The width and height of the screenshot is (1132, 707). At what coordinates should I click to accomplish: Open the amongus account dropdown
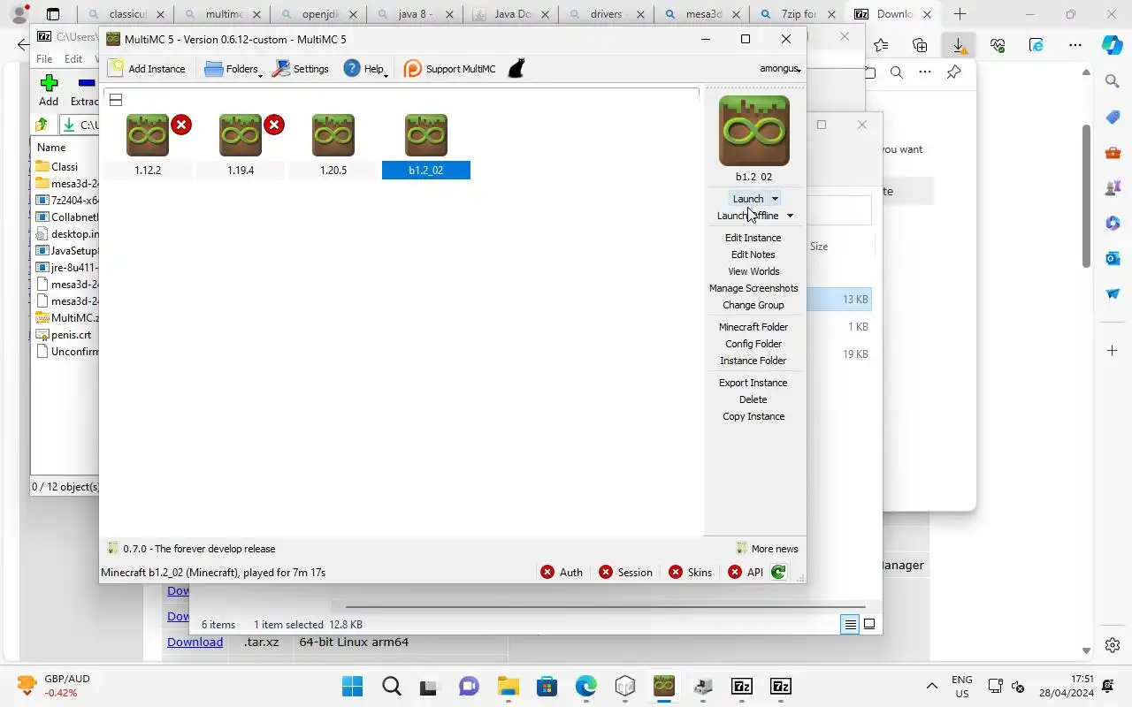[779, 69]
